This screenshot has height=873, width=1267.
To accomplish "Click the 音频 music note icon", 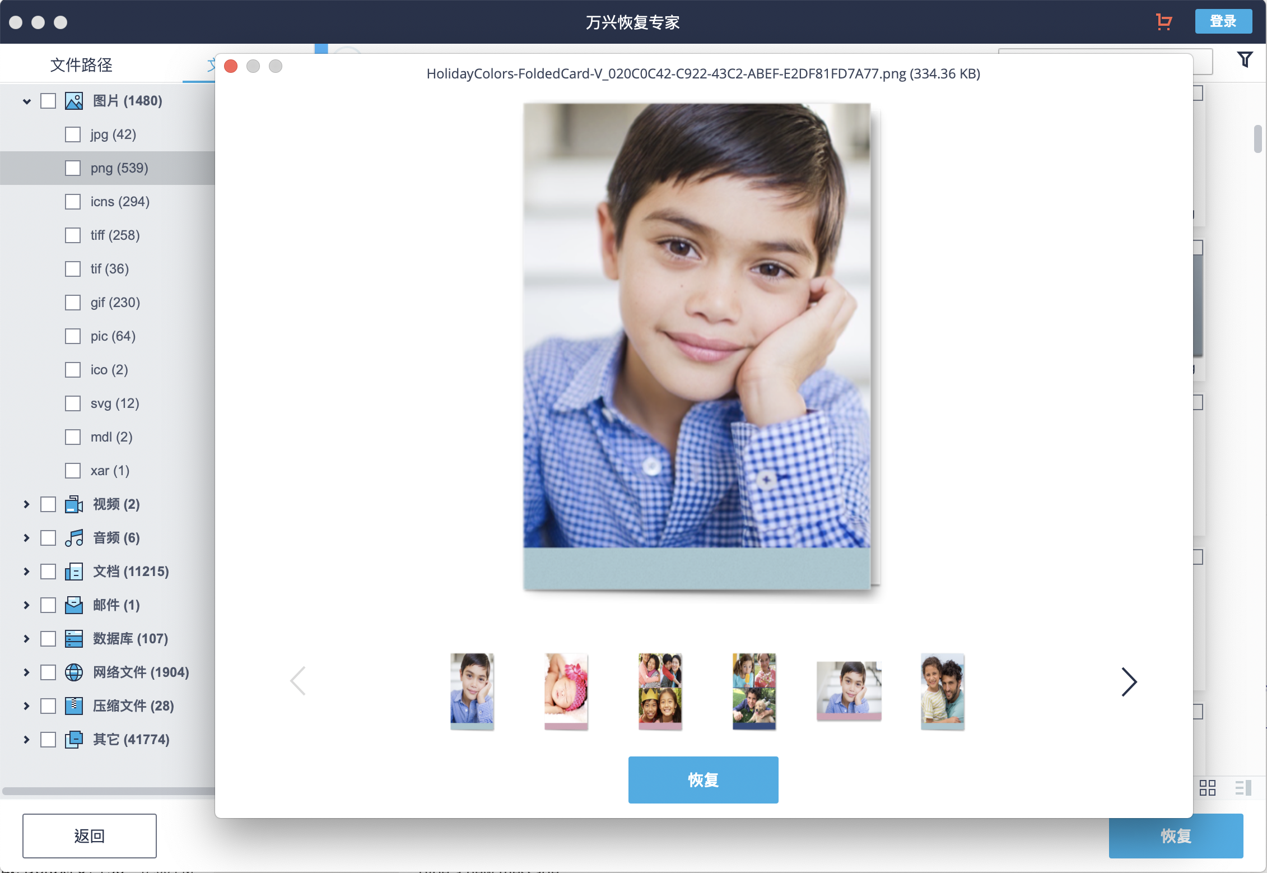I will 73,537.
